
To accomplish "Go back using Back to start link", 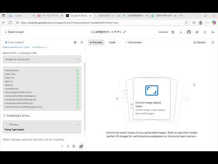I will [x=15, y=32].
